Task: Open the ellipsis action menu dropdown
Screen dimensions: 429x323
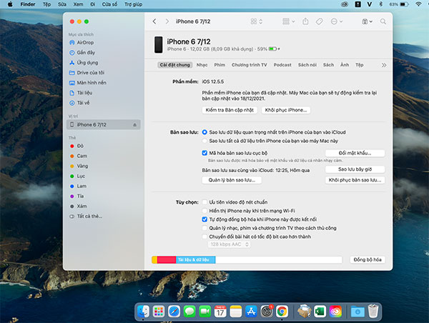Action: (337, 21)
